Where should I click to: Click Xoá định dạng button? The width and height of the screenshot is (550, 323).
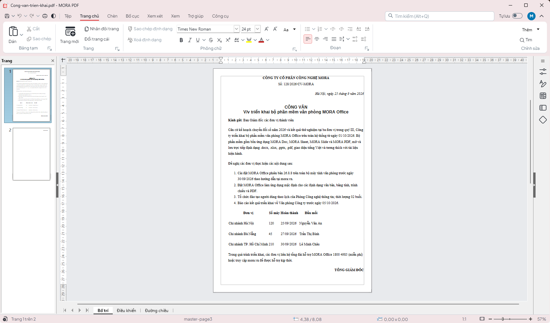[x=145, y=40]
